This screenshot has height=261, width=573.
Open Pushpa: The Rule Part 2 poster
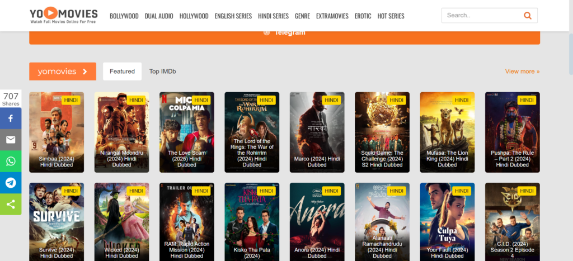coord(513,132)
